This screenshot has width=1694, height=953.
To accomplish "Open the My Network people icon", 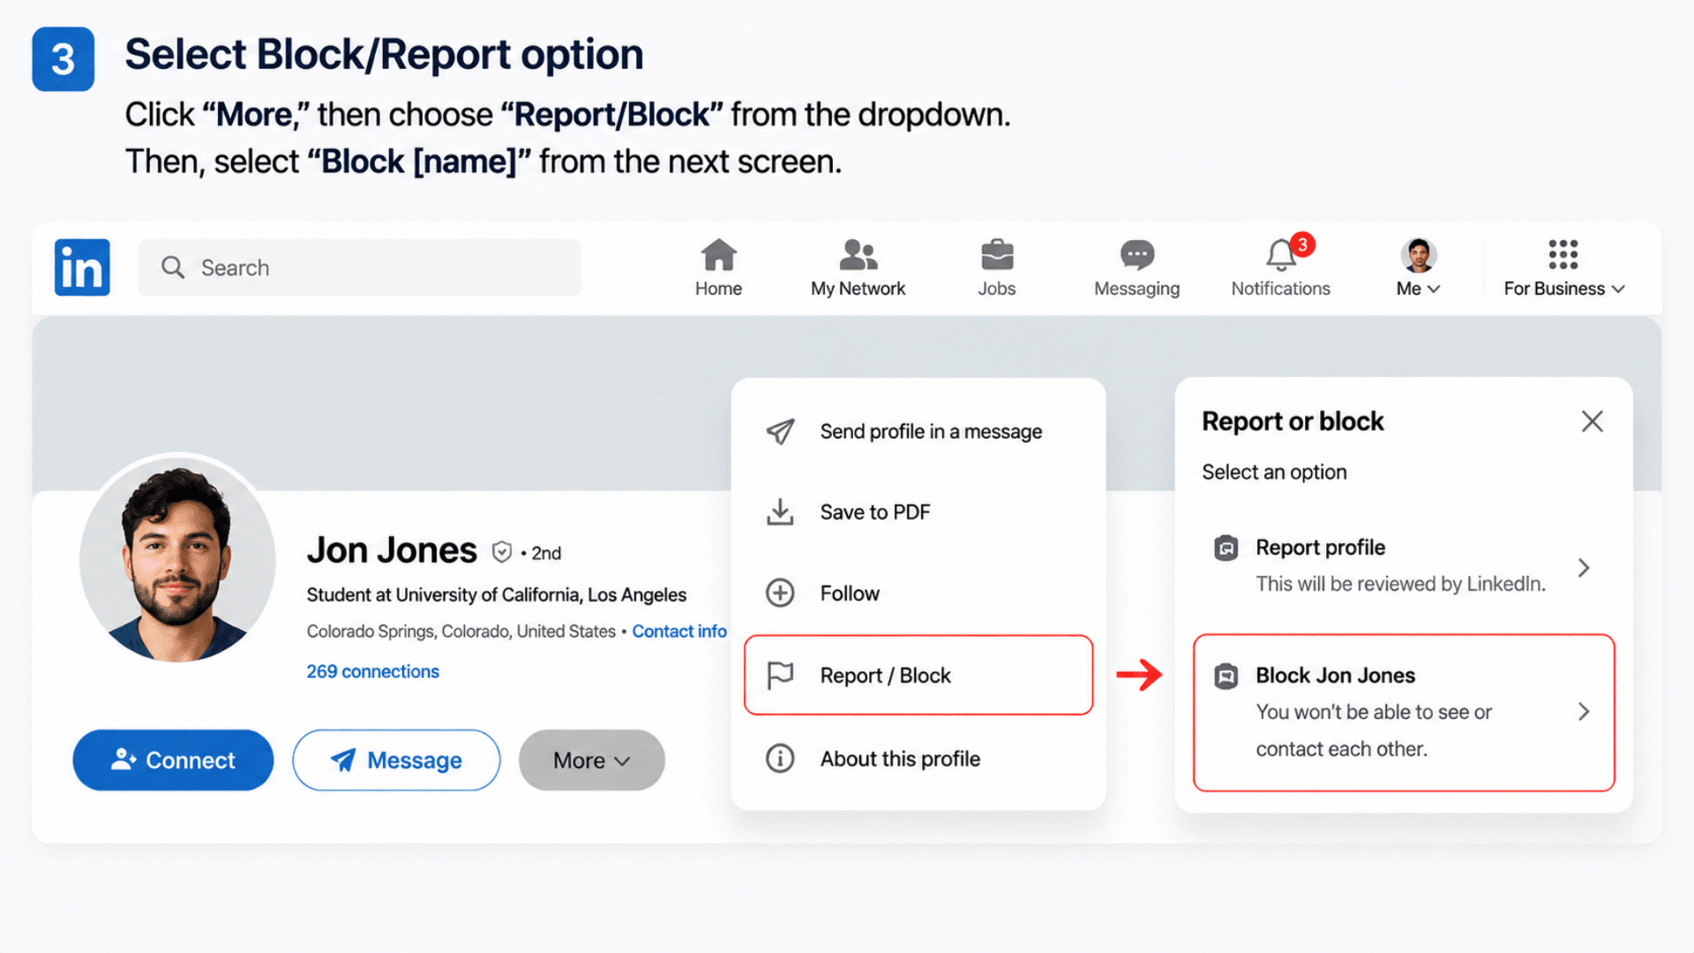I will 858,255.
